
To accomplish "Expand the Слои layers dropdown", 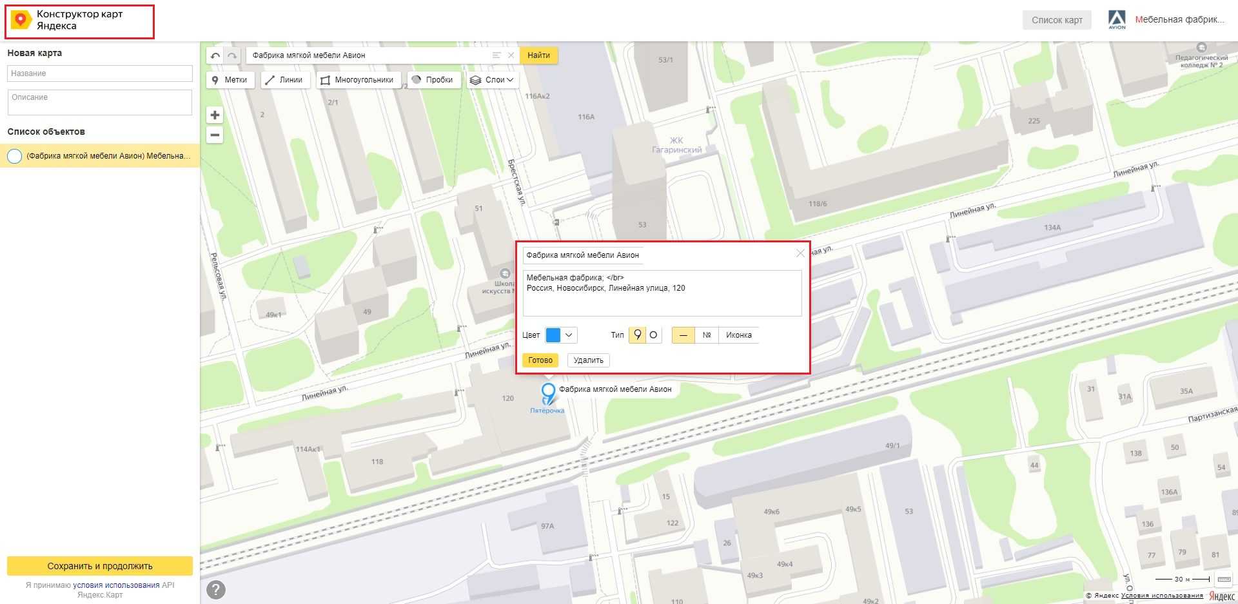I will (x=493, y=80).
